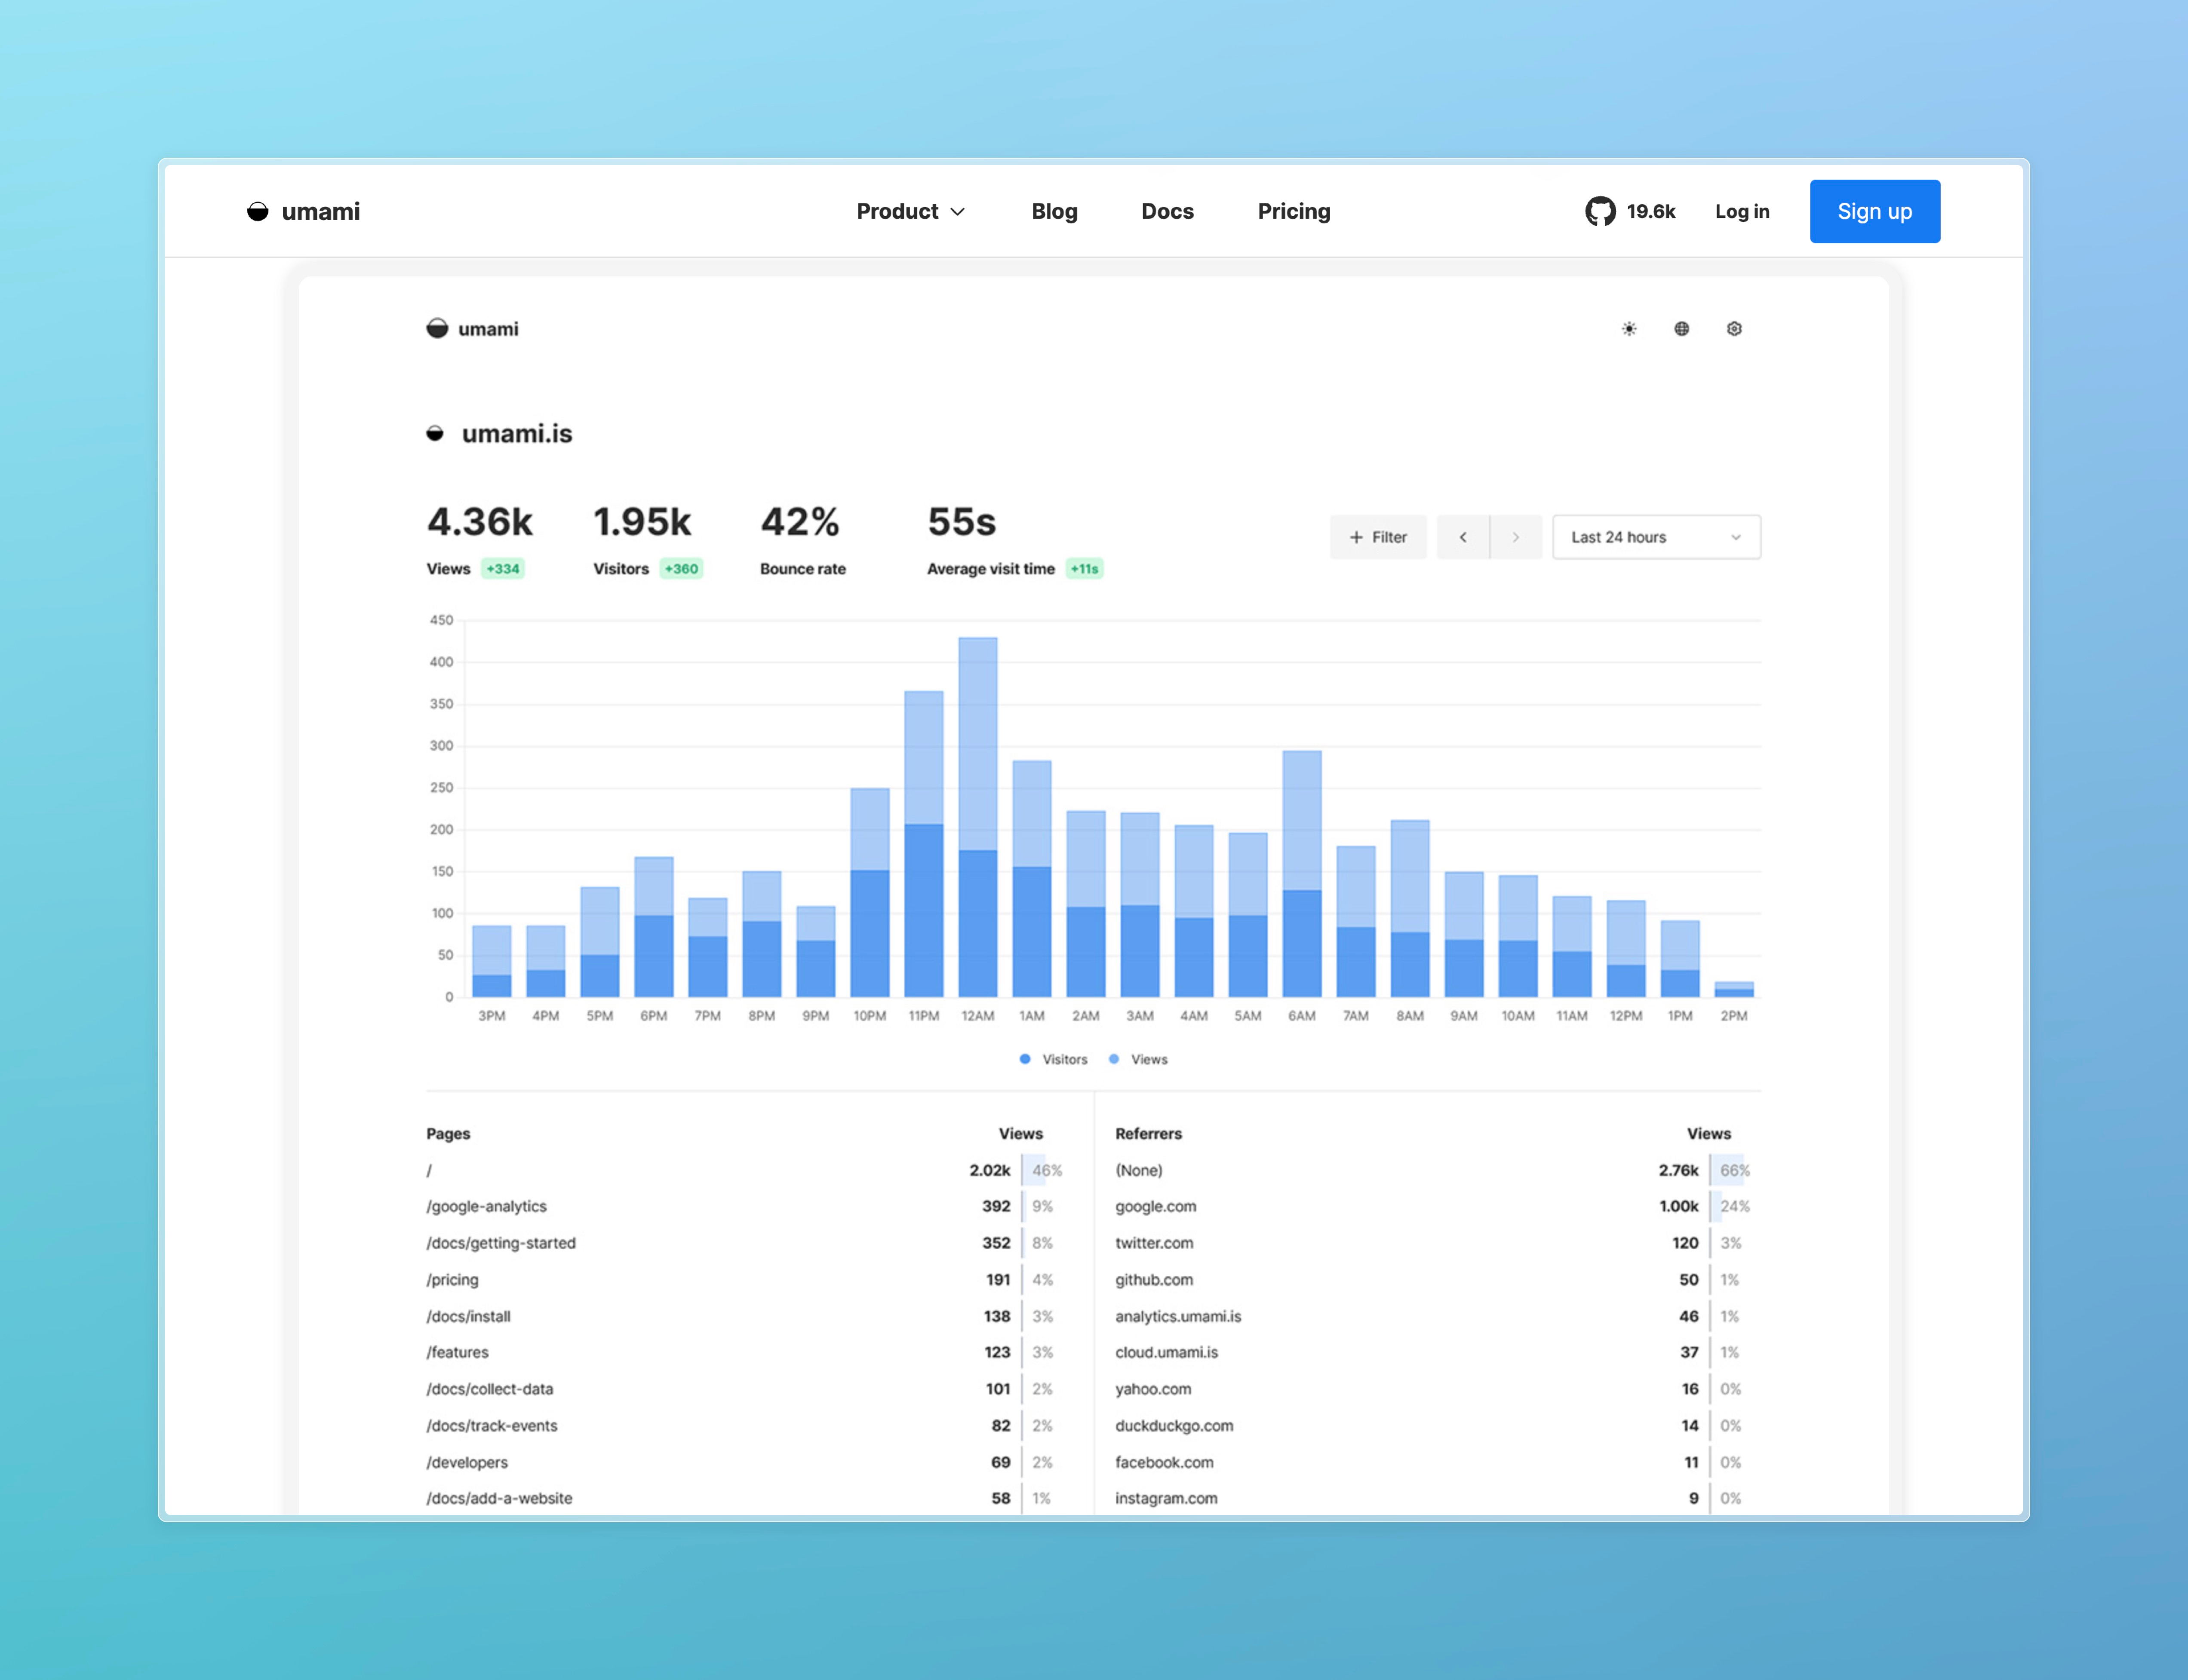Click the /docs/track-events page row
Screen dimensions: 2188x1680
point(745,1426)
